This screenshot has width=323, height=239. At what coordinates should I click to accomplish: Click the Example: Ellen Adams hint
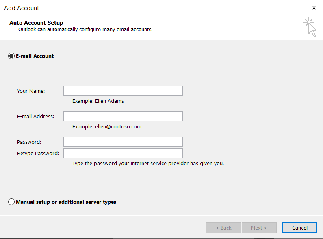click(98, 101)
